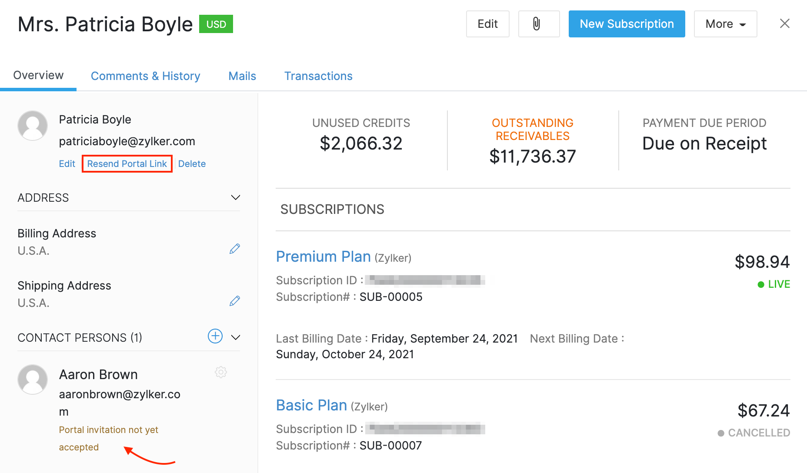Image resolution: width=807 pixels, height=473 pixels.
Task: Click Patricia Boyle's profile avatar
Action: [x=33, y=126]
